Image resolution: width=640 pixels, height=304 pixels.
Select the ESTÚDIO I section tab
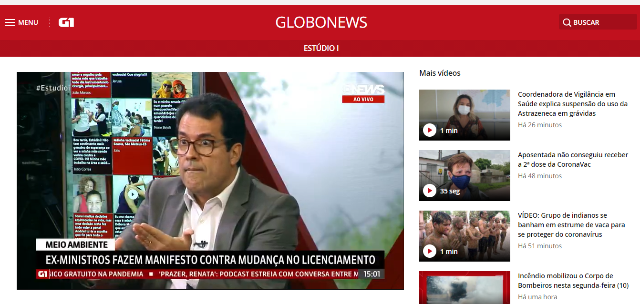click(321, 48)
